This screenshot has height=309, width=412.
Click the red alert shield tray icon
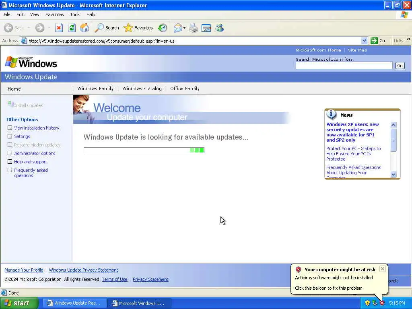(382, 303)
